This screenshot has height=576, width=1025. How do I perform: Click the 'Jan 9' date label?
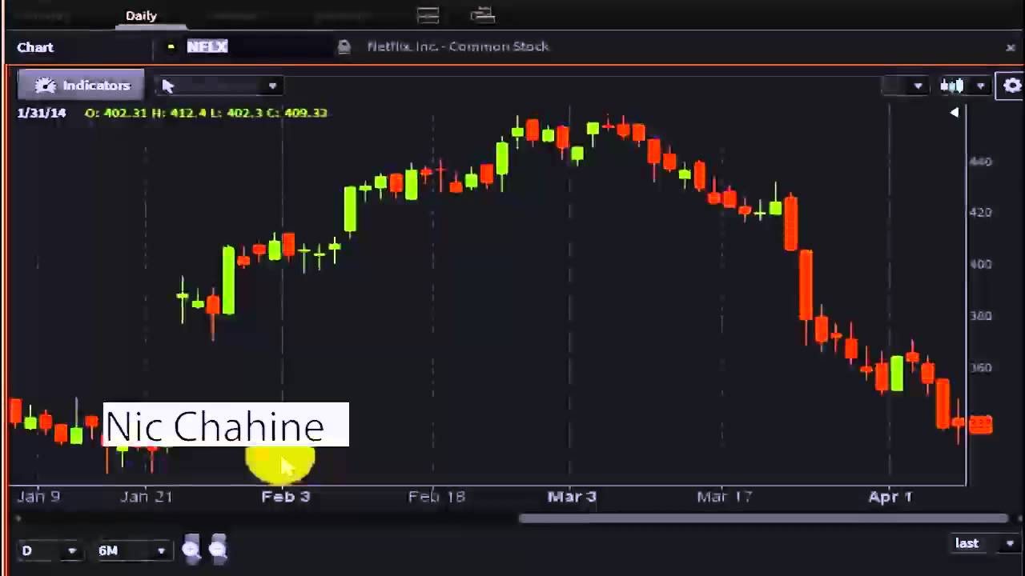[x=38, y=497]
